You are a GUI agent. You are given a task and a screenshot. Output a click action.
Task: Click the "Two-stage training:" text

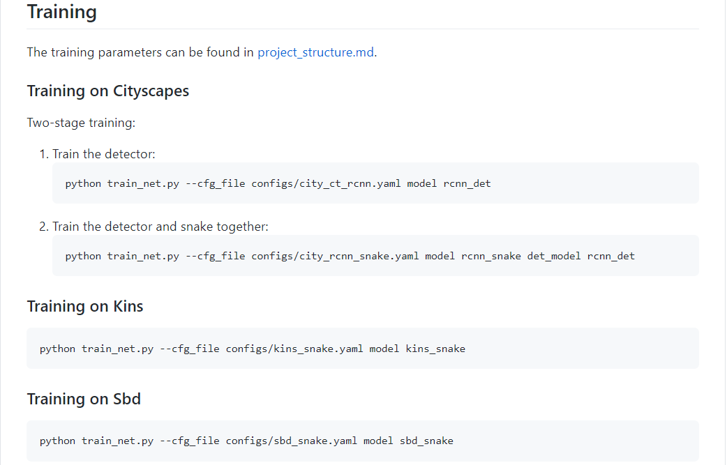pyautogui.click(x=81, y=123)
